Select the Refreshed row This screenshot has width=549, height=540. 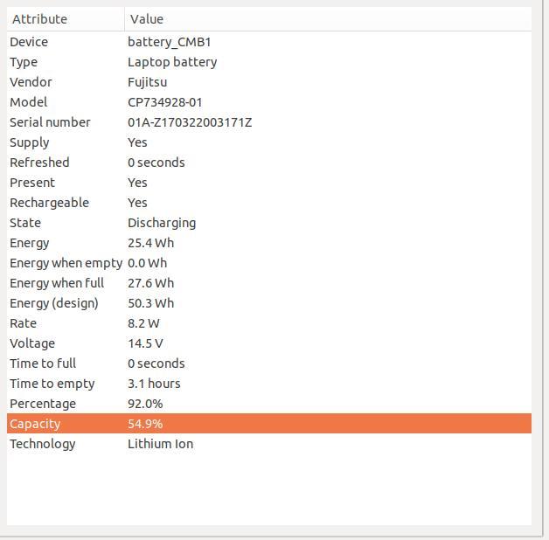pyautogui.click(x=269, y=163)
